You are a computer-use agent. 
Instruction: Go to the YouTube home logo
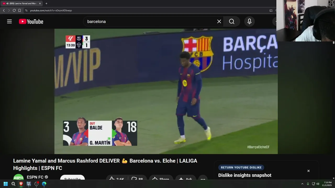coord(31,21)
